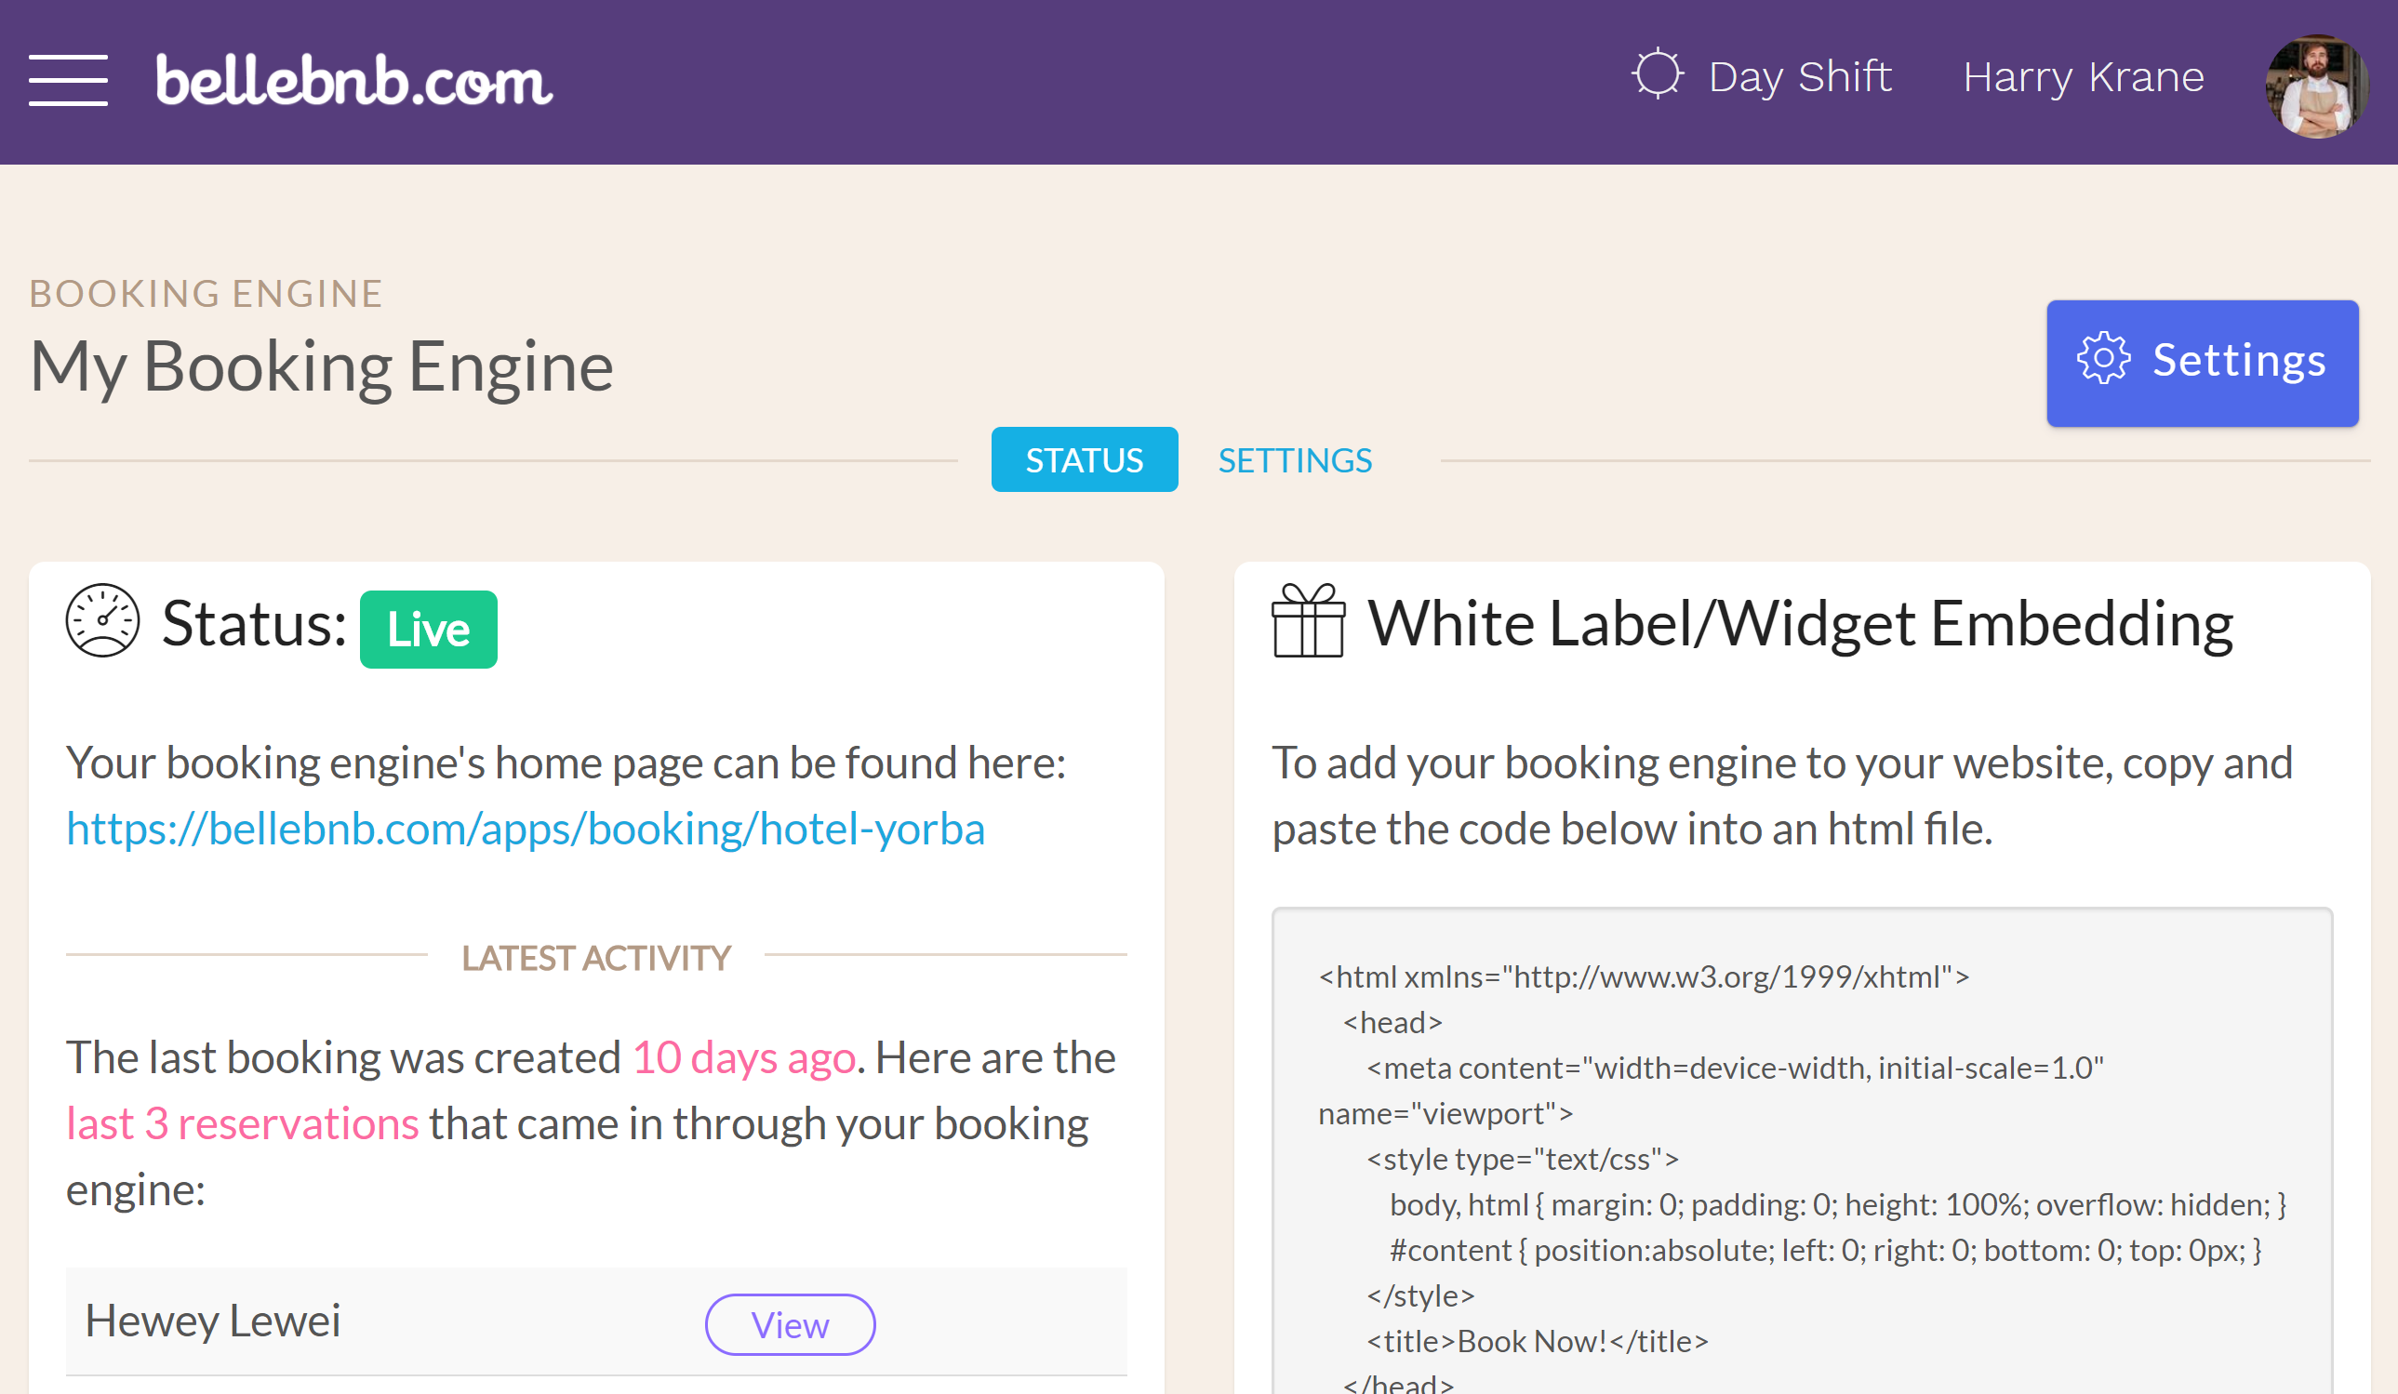Open the hotel-yorba booking engine link
Viewport: 2398px width, 1394px height.
(526, 828)
